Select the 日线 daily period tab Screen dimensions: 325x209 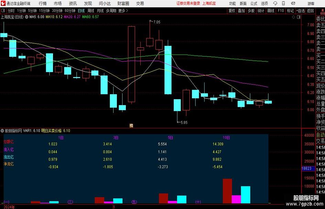click(81, 11)
